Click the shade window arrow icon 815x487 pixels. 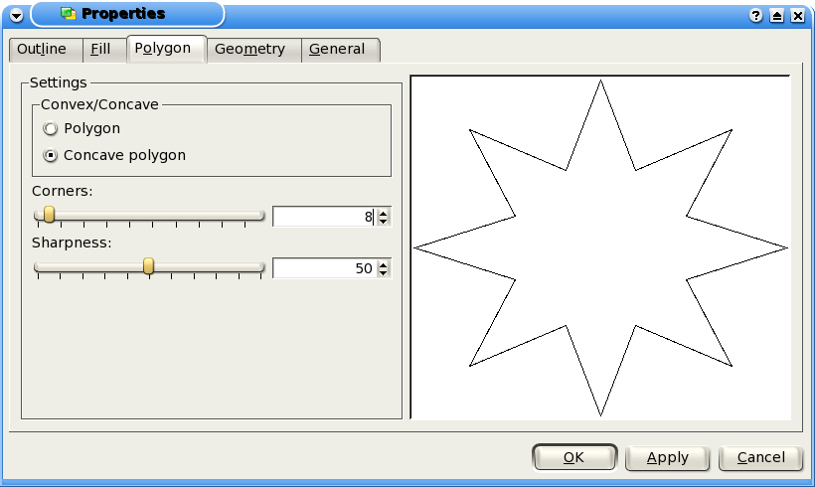[777, 16]
